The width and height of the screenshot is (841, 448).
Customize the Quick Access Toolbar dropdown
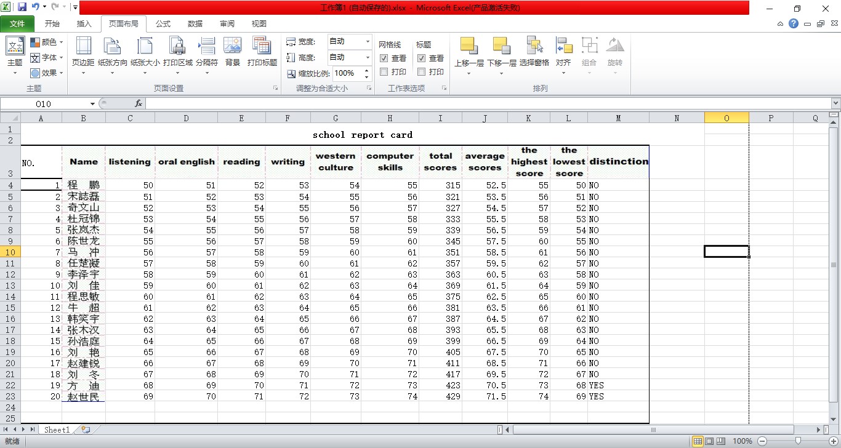(x=75, y=7)
